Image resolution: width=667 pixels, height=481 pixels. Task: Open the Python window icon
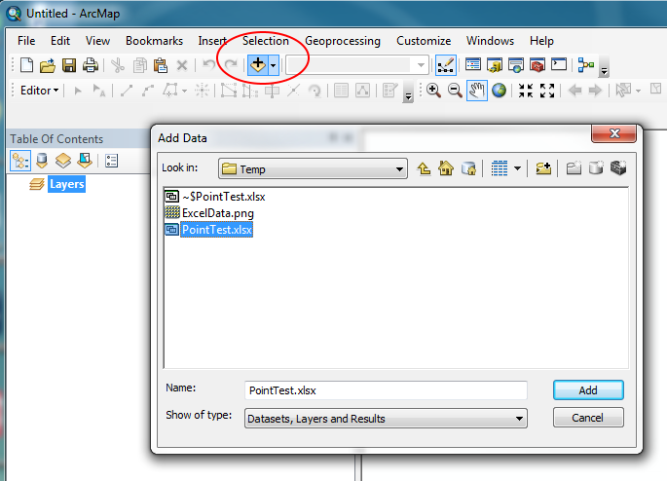click(559, 64)
